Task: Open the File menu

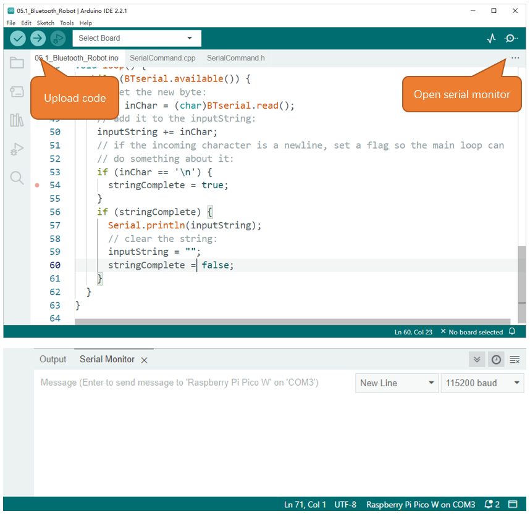Action: coord(11,23)
